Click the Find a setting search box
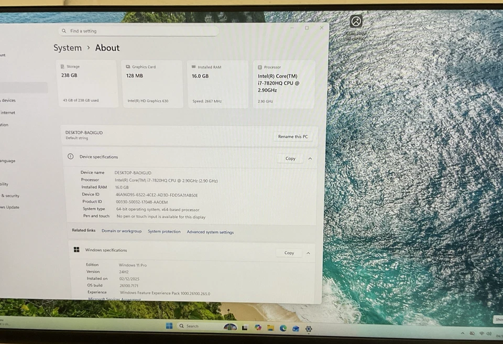503x344 pixels. pyautogui.click(x=138, y=31)
